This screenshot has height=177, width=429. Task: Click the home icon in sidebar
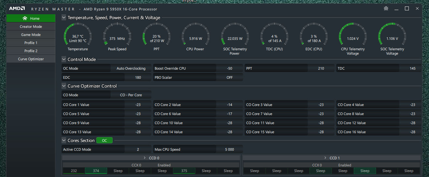coord(25,18)
